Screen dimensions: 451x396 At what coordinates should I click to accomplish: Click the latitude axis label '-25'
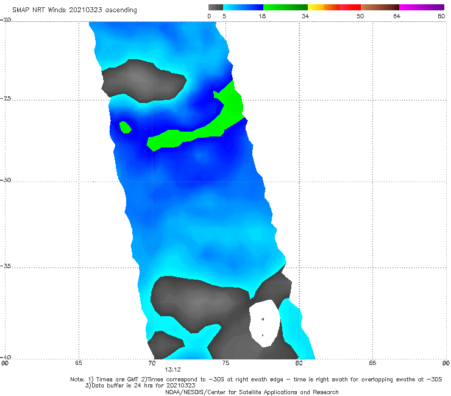[5, 98]
